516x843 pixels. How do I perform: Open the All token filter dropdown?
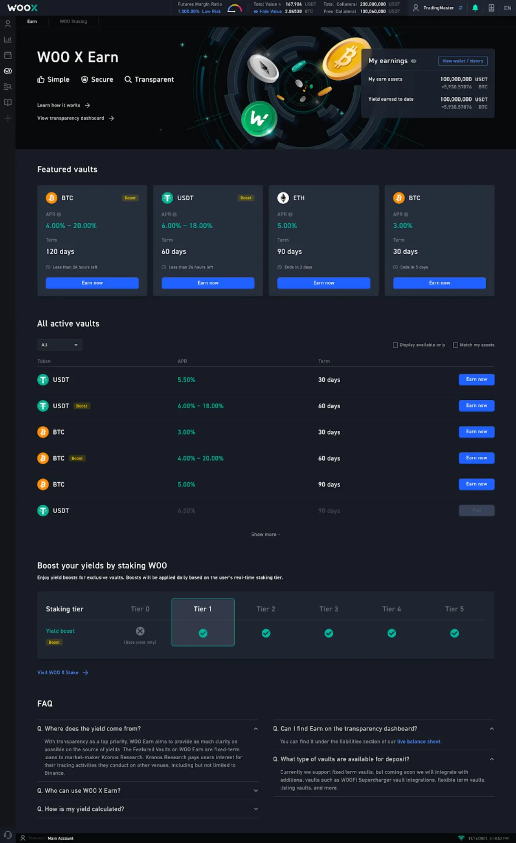(x=59, y=345)
